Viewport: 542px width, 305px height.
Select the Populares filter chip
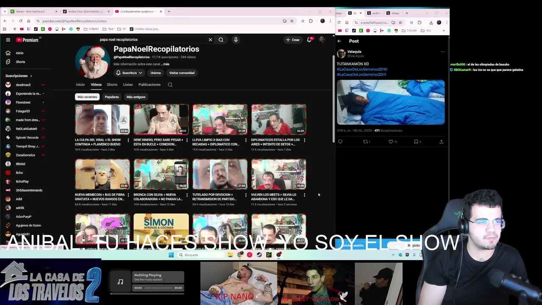[x=112, y=97]
